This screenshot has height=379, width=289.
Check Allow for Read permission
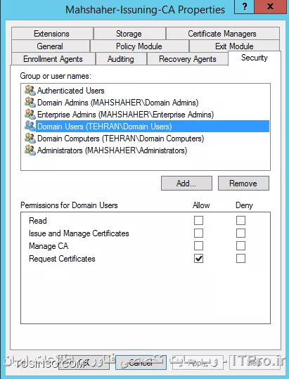pyautogui.click(x=198, y=221)
